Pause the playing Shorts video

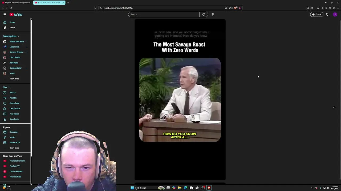pos(180,100)
